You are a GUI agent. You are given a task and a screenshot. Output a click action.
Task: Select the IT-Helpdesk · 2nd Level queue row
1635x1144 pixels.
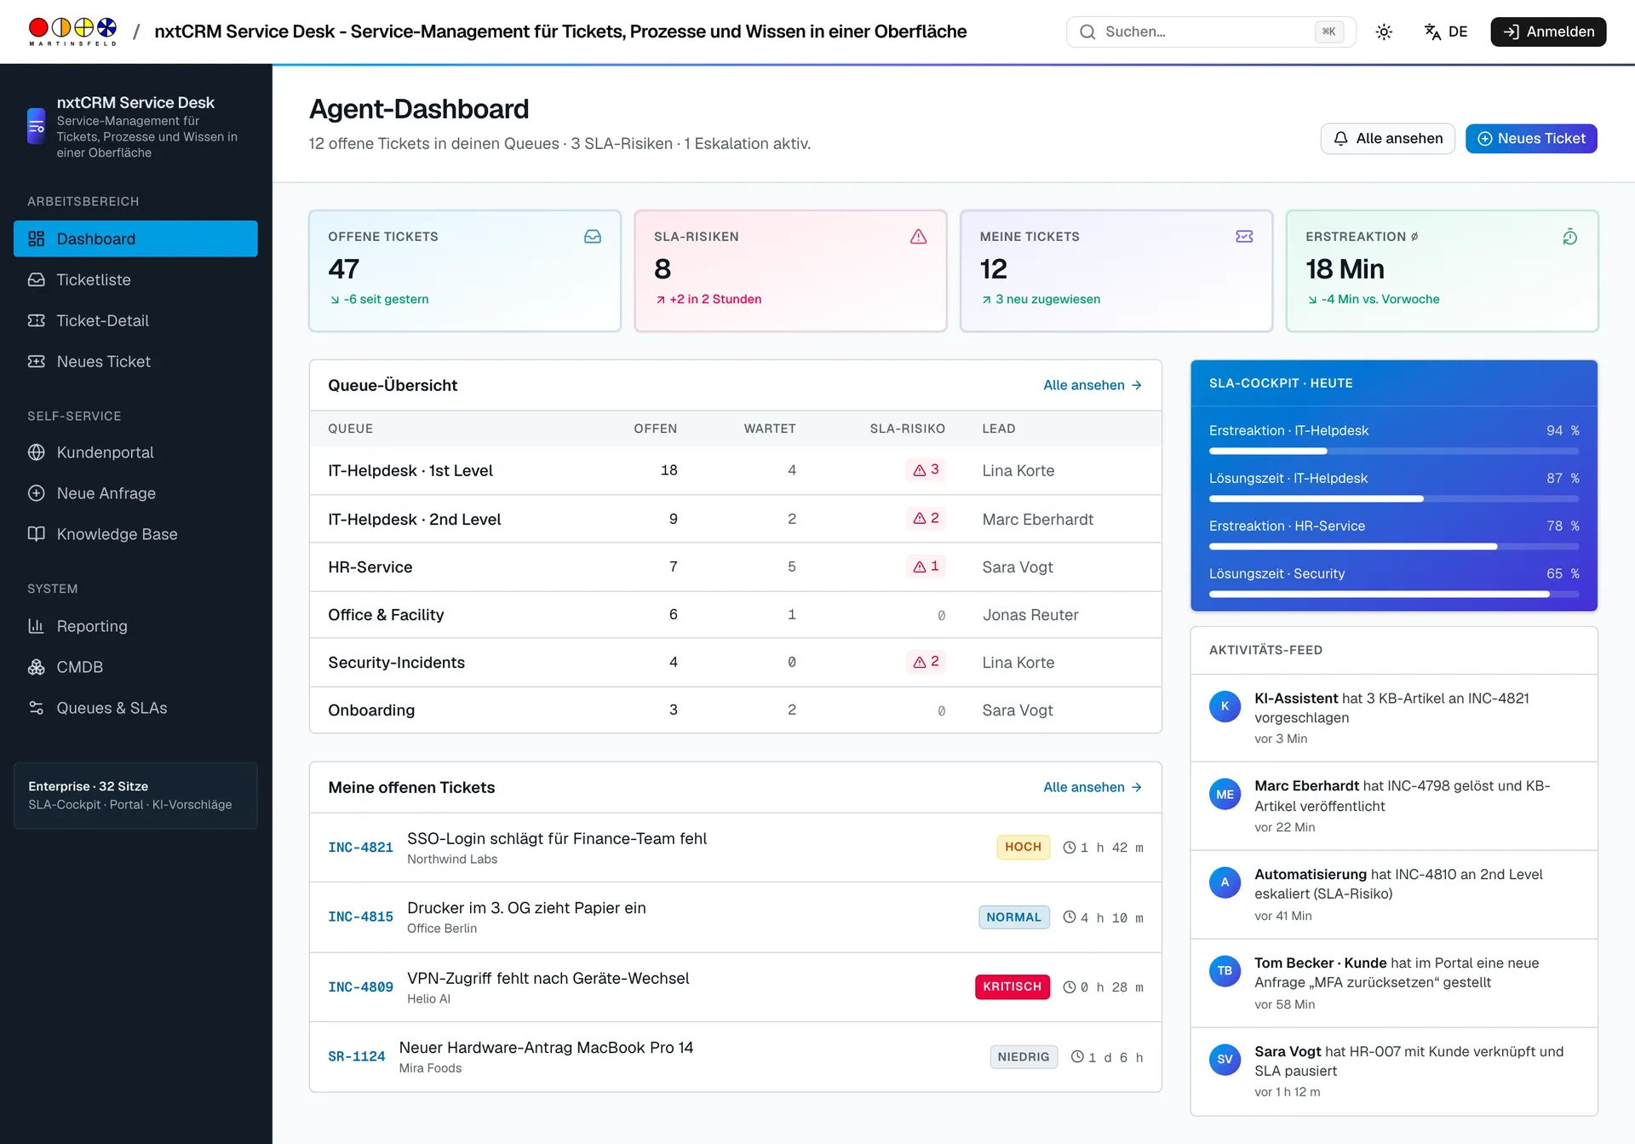pos(736,519)
